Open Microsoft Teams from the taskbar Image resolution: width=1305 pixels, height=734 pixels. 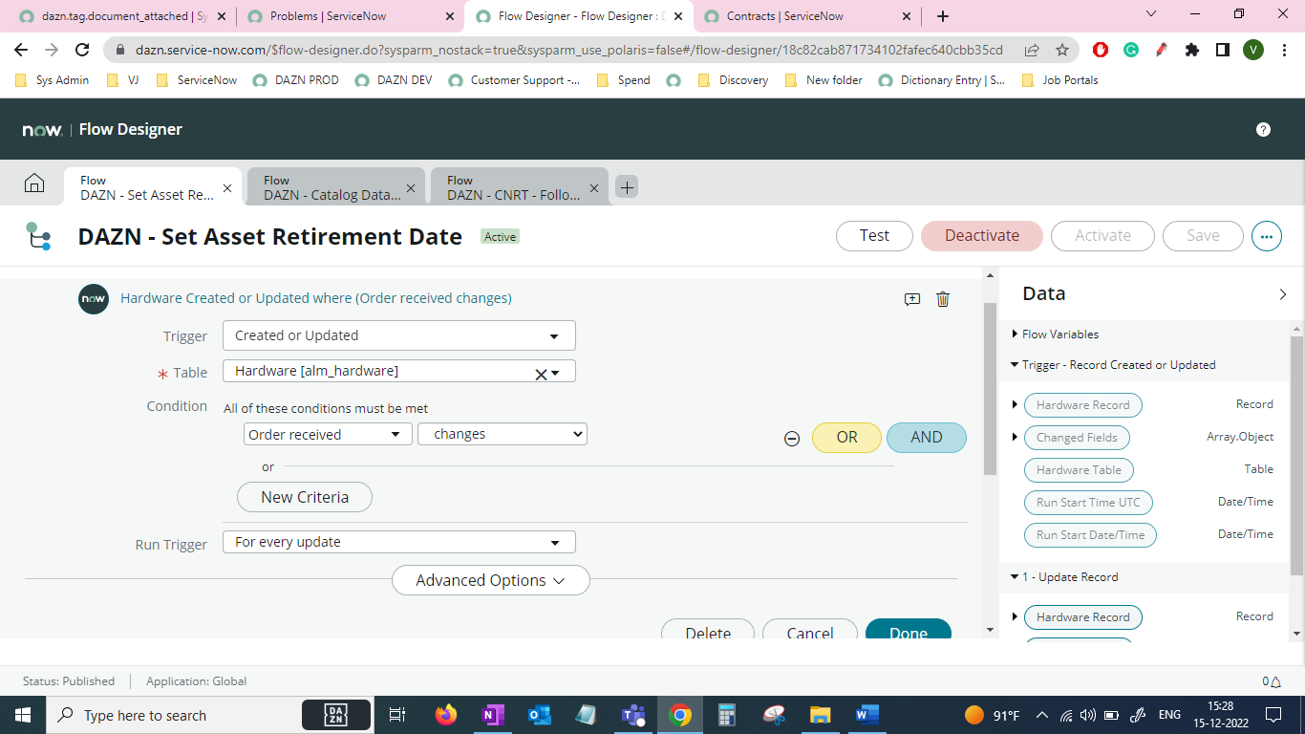pos(632,715)
